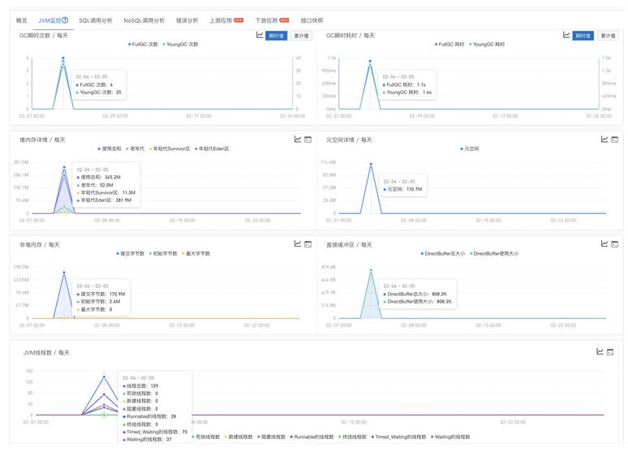Click the "直接缓冲区 / 每天" panel title
Image resolution: width=628 pixels, height=451 pixels.
tap(349, 245)
